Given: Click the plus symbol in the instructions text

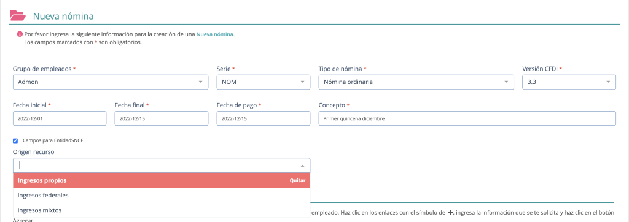Looking at the screenshot, I should [450, 212].
